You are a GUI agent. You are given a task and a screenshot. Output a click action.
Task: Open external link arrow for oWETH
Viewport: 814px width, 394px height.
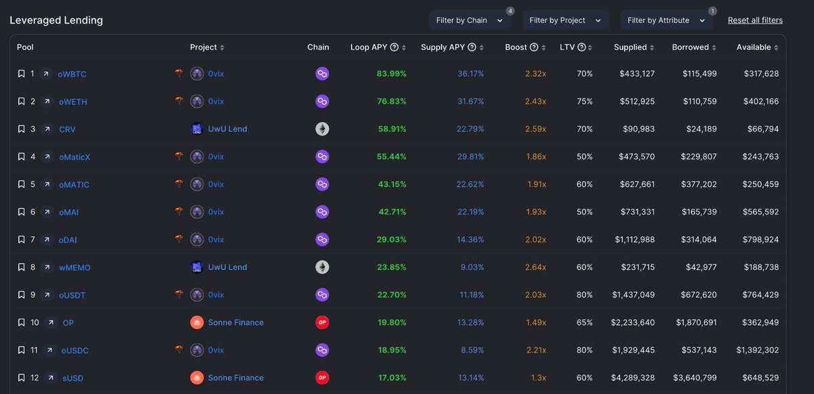coord(47,101)
